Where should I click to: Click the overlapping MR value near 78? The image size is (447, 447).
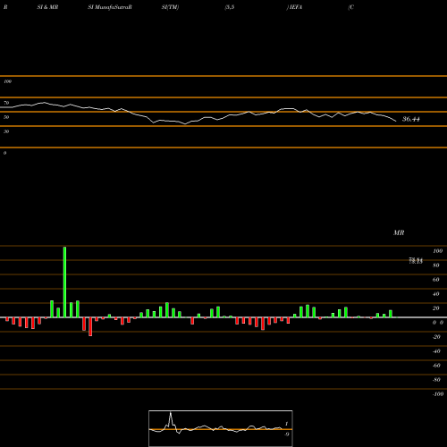click(x=416, y=261)
